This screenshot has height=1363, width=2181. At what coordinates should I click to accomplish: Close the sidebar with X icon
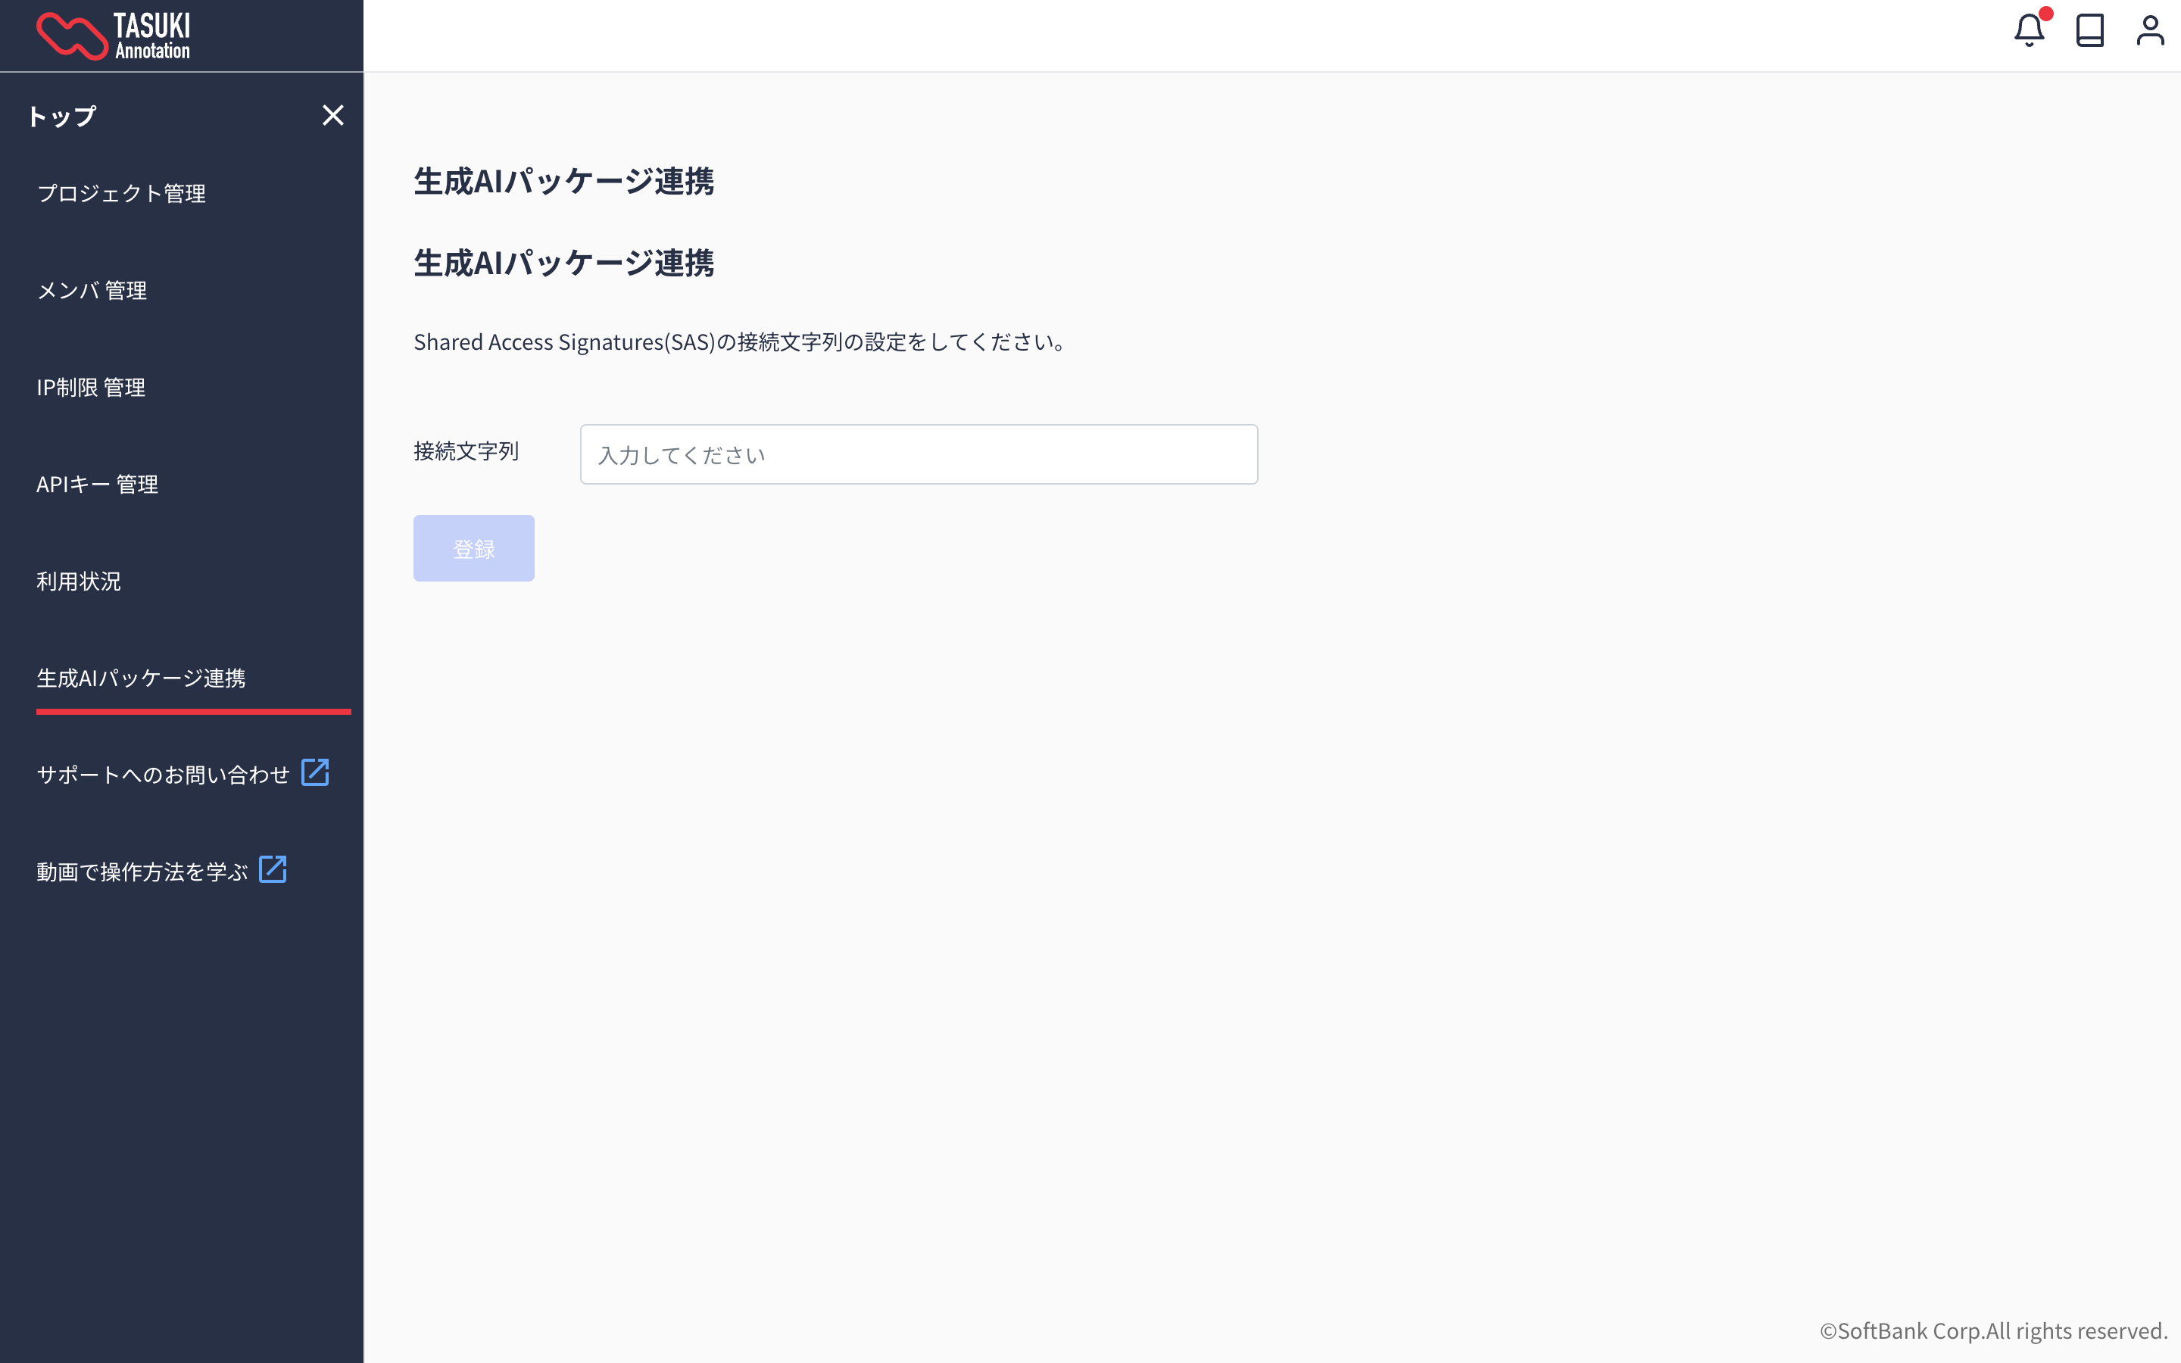[332, 115]
